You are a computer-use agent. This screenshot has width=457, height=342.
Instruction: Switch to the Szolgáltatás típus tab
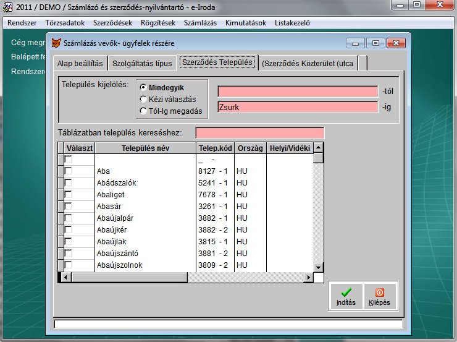point(143,63)
